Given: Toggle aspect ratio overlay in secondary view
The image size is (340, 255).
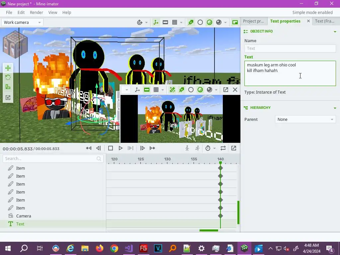Looking at the screenshot, I should click(x=147, y=90).
